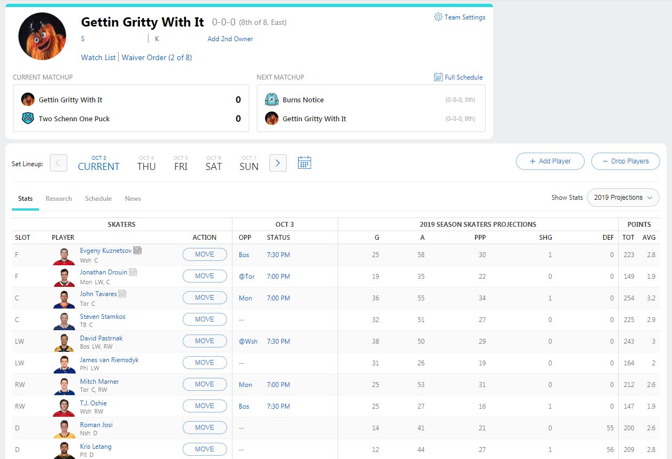Click the Full Schedule calendar icon
The image size is (672, 459).
click(x=437, y=77)
